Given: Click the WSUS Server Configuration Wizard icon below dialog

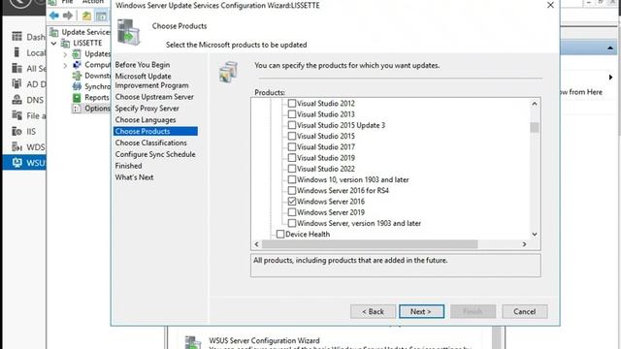Looking at the screenshot, I should [193, 342].
